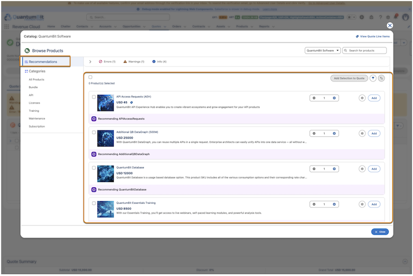413x276 pixels.
Task: Click the favorites star icon
Action: 350,18
